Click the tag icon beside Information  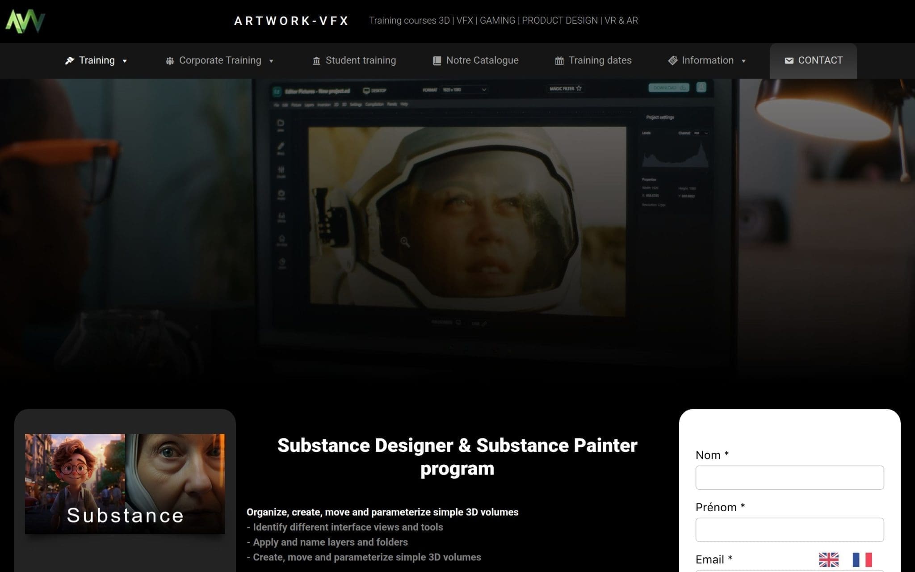pyautogui.click(x=673, y=60)
